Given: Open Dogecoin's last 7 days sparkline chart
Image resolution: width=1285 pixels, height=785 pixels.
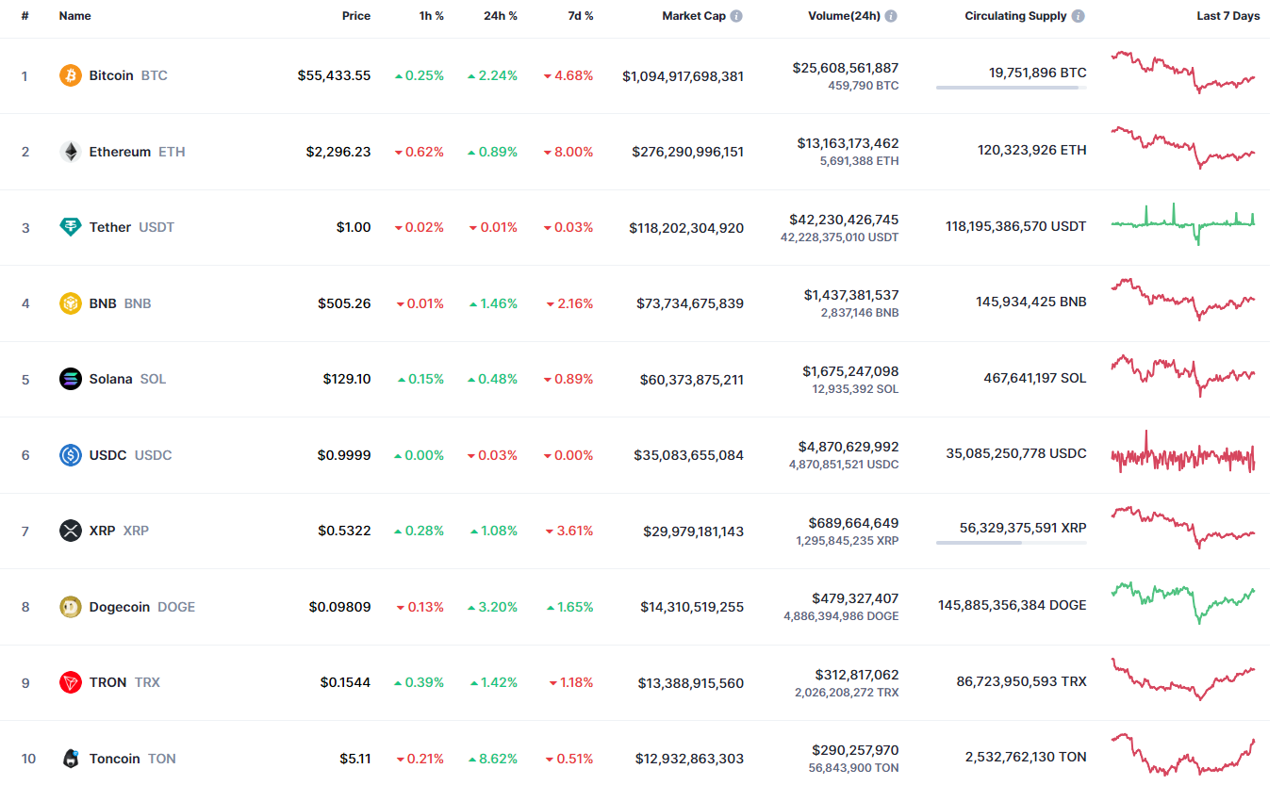Looking at the screenshot, I should click(1183, 601).
